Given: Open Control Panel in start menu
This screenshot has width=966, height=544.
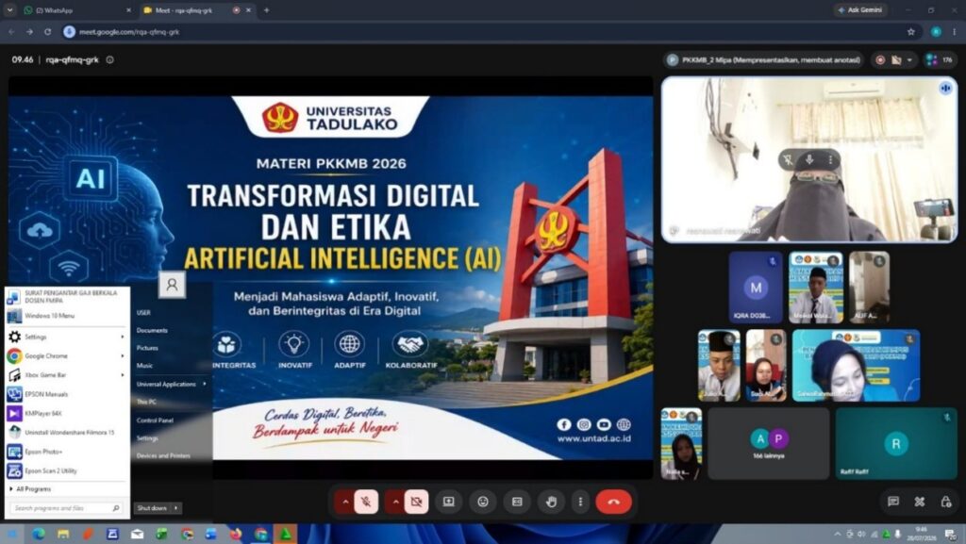Looking at the screenshot, I should (155, 420).
